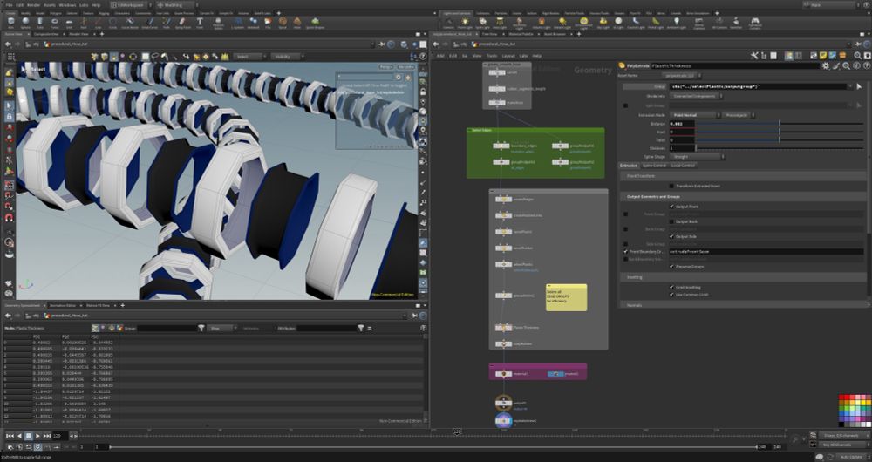Toggle Transform Extruded Front checkbox

tap(671, 186)
